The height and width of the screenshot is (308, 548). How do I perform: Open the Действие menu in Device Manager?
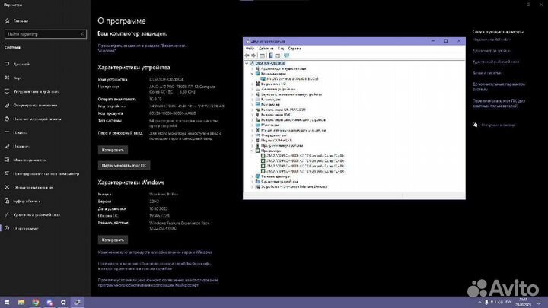[265, 48]
